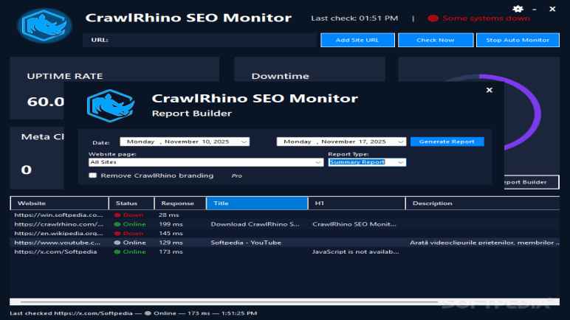The height and width of the screenshot is (320, 570).
Task: Expand the Website page All Sites dropdown
Action: [318, 162]
